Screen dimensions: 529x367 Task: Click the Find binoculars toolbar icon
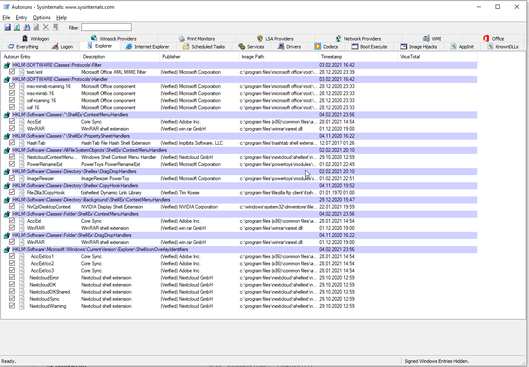pos(27,27)
